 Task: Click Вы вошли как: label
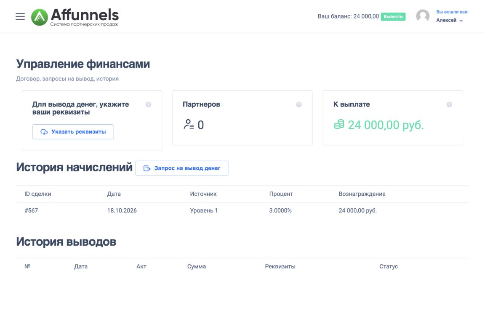(x=452, y=12)
